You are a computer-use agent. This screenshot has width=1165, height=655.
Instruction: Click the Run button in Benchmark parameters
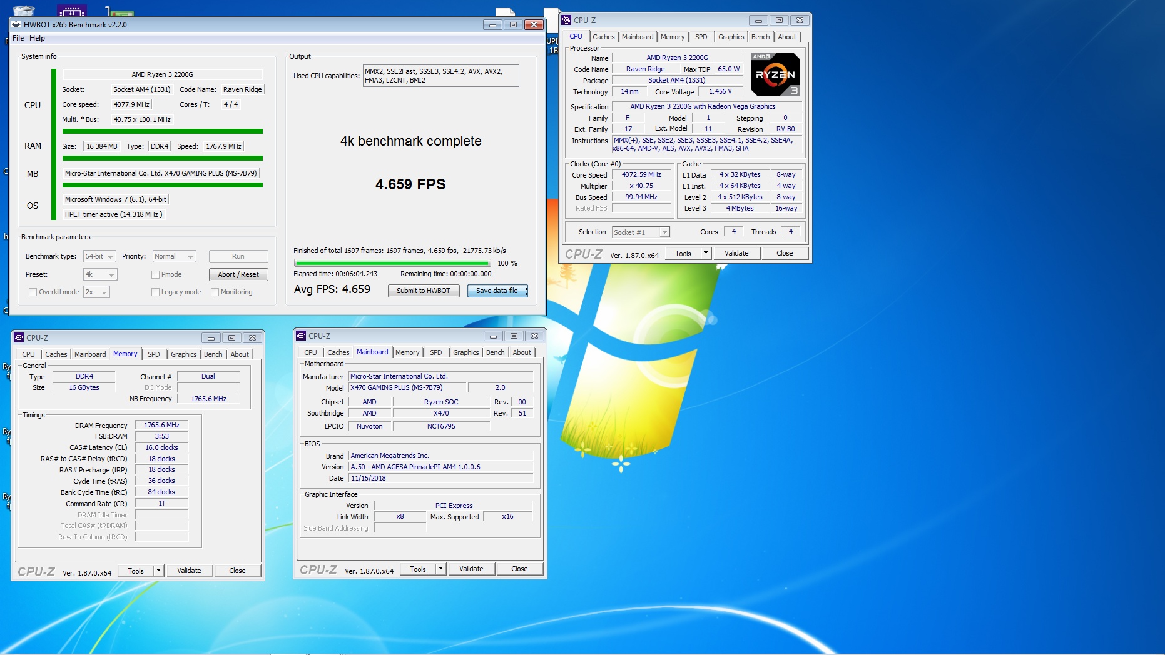[238, 257]
